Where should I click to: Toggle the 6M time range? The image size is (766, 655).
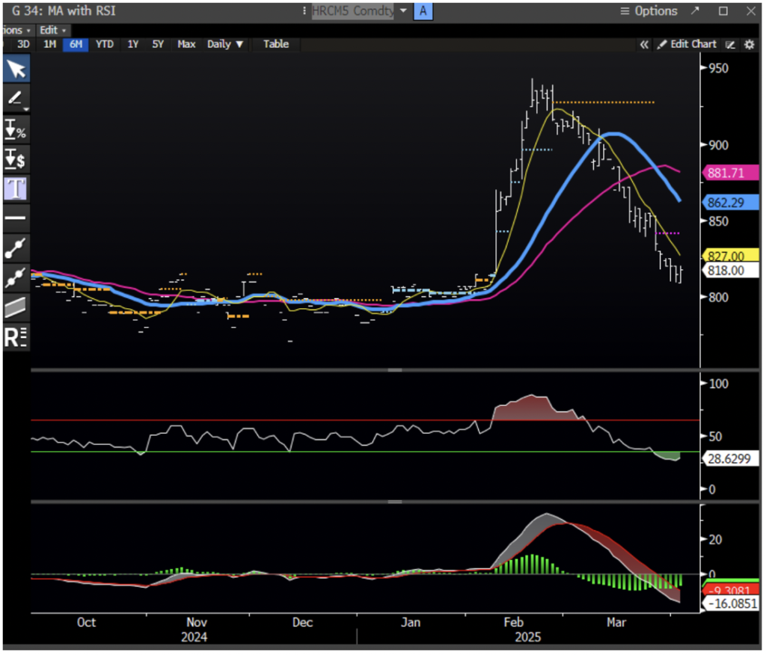coord(76,44)
